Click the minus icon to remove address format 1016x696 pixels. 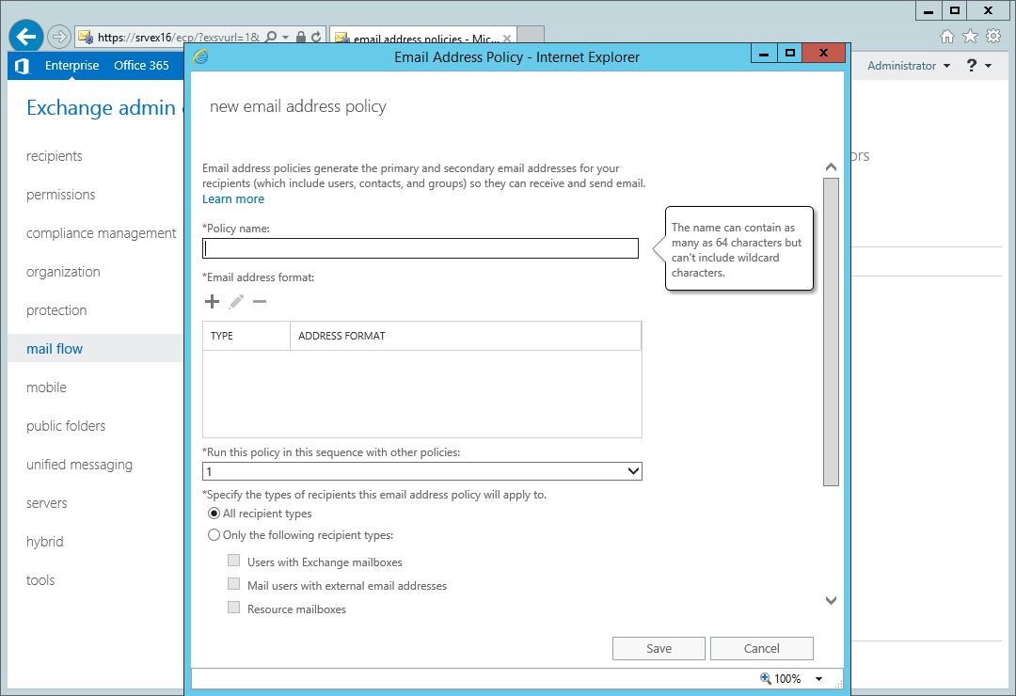click(x=260, y=302)
